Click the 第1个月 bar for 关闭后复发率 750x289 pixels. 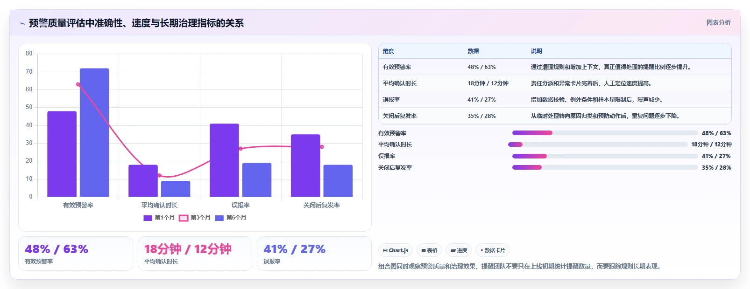(x=305, y=165)
